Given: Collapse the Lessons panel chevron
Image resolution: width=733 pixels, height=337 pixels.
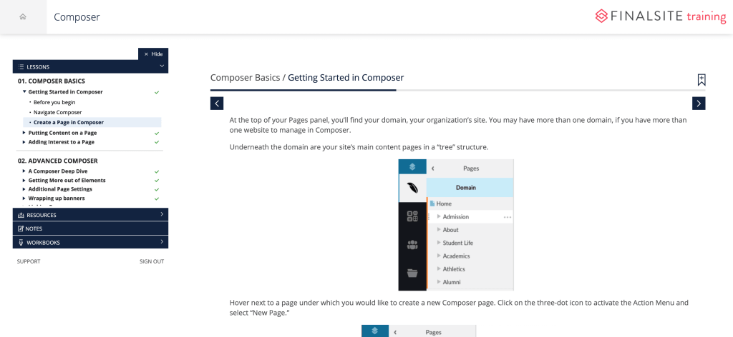Looking at the screenshot, I should tap(162, 66).
